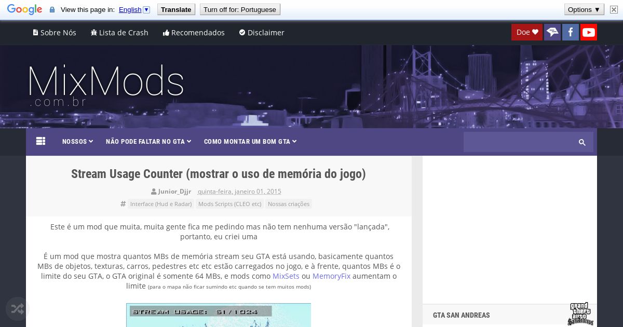Open the Sobre Nós page
The height and width of the screenshot is (327, 623).
tap(55, 32)
